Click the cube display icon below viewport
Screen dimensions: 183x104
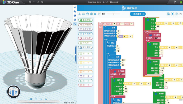[36, 99]
